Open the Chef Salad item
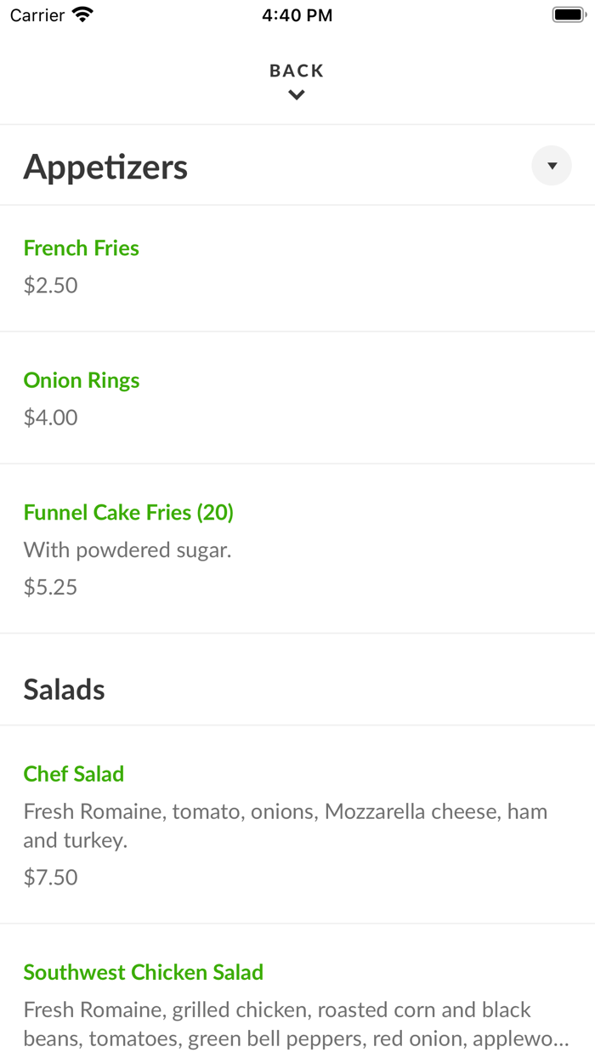 [x=74, y=774]
